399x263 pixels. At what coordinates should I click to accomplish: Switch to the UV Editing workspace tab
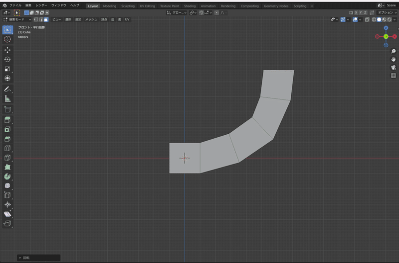point(147,6)
